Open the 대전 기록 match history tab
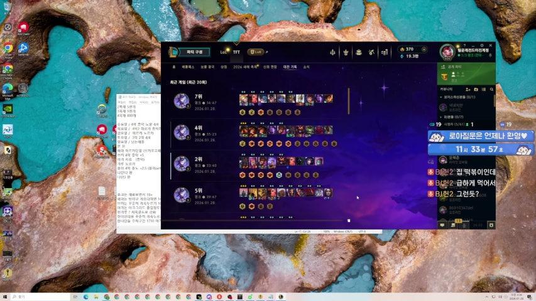This screenshot has height=301, width=536. coord(290,66)
